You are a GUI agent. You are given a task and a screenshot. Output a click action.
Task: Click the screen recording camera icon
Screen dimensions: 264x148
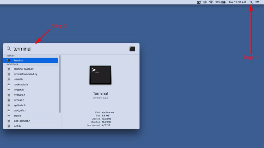[199, 2]
